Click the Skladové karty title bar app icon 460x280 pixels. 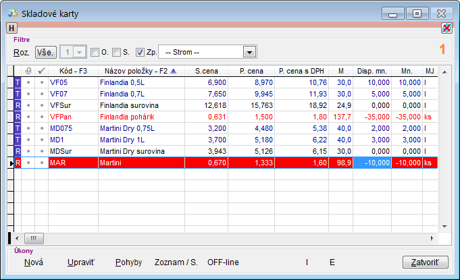pos(13,13)
